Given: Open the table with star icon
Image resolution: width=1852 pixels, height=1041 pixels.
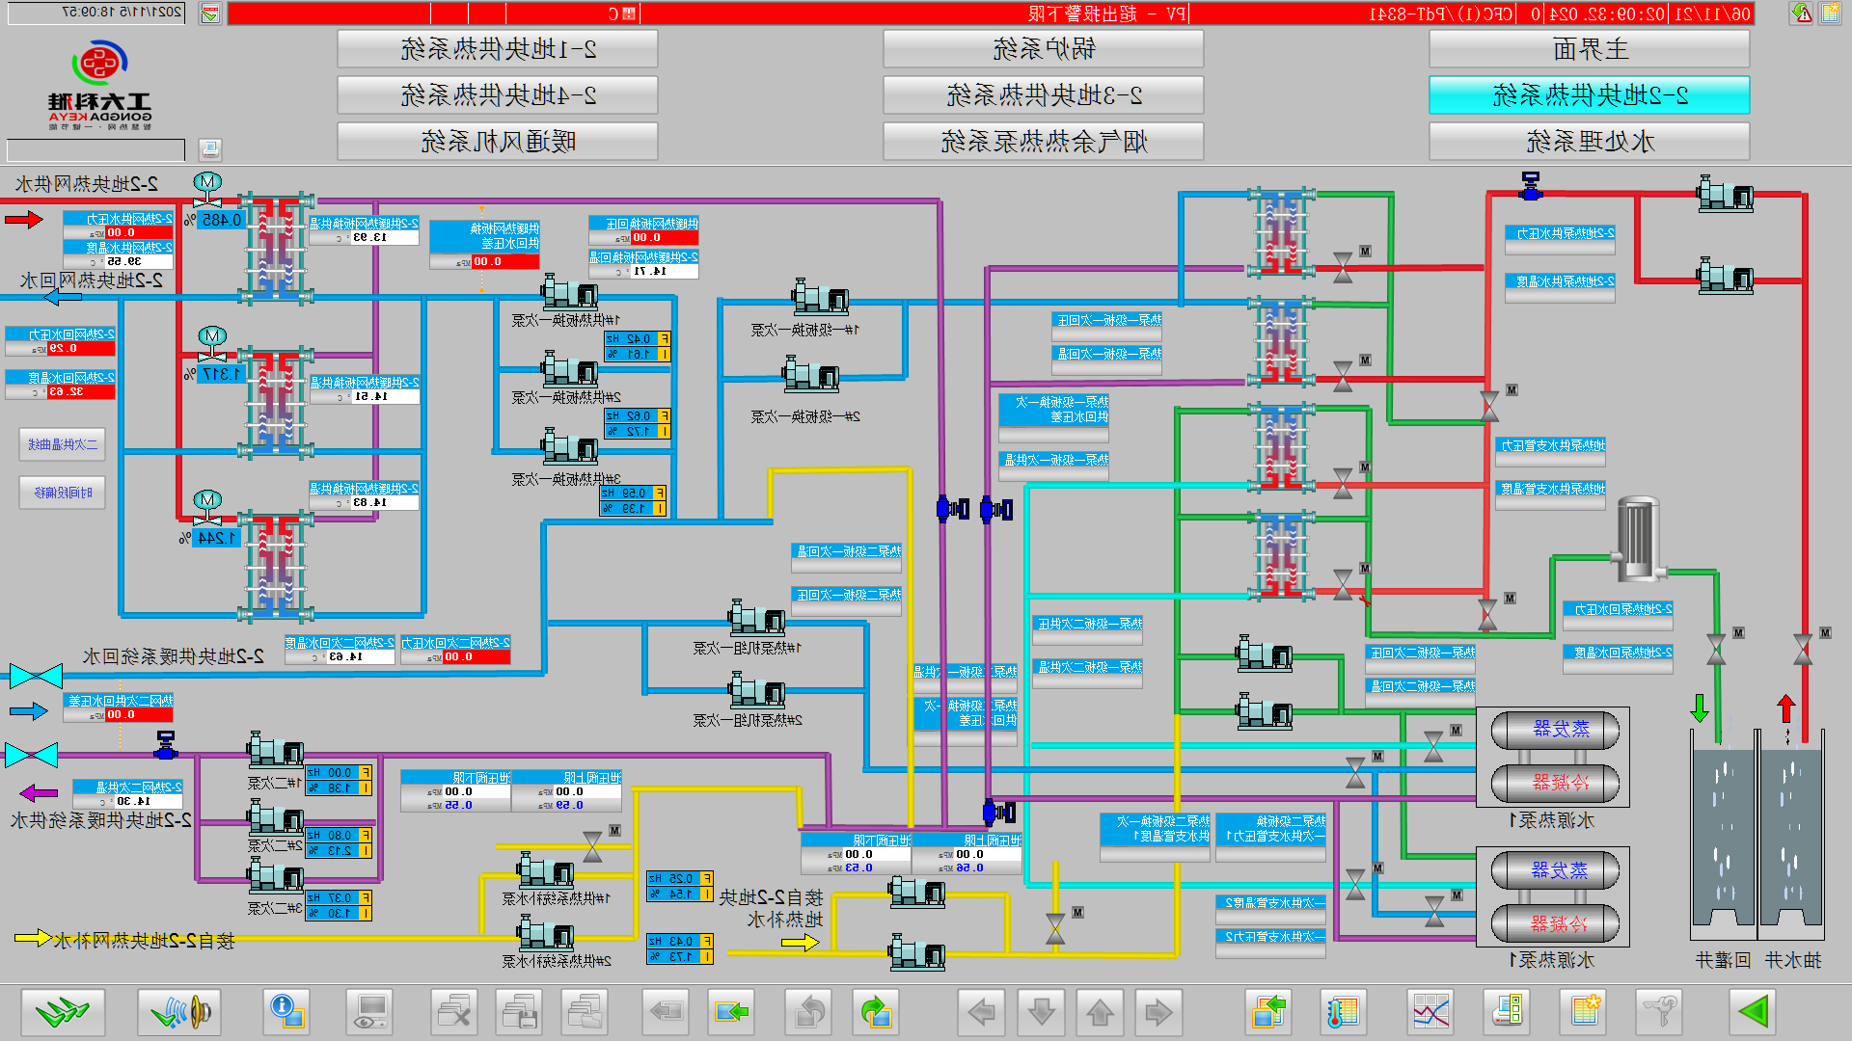Looking at the screenshot, I should [1583, 1012].
